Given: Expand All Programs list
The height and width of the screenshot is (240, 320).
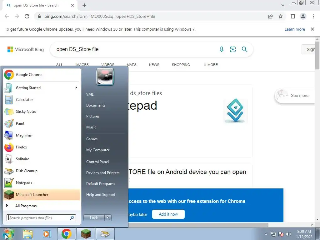Looking at the screenshot, I should pyautogui.click(x=42, y=206).
